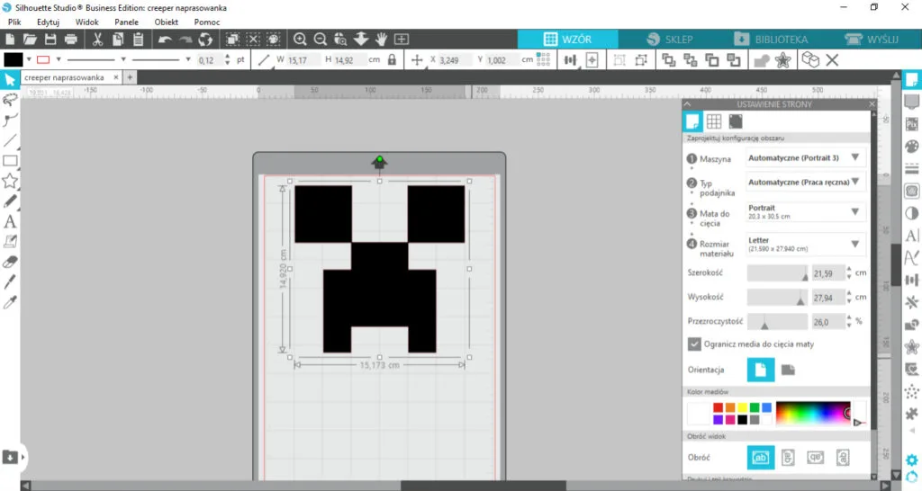This screenshot has width=922, height=491.
Task: Open the Typ podajnika dropdown
Action: click(x=805, y=182)
